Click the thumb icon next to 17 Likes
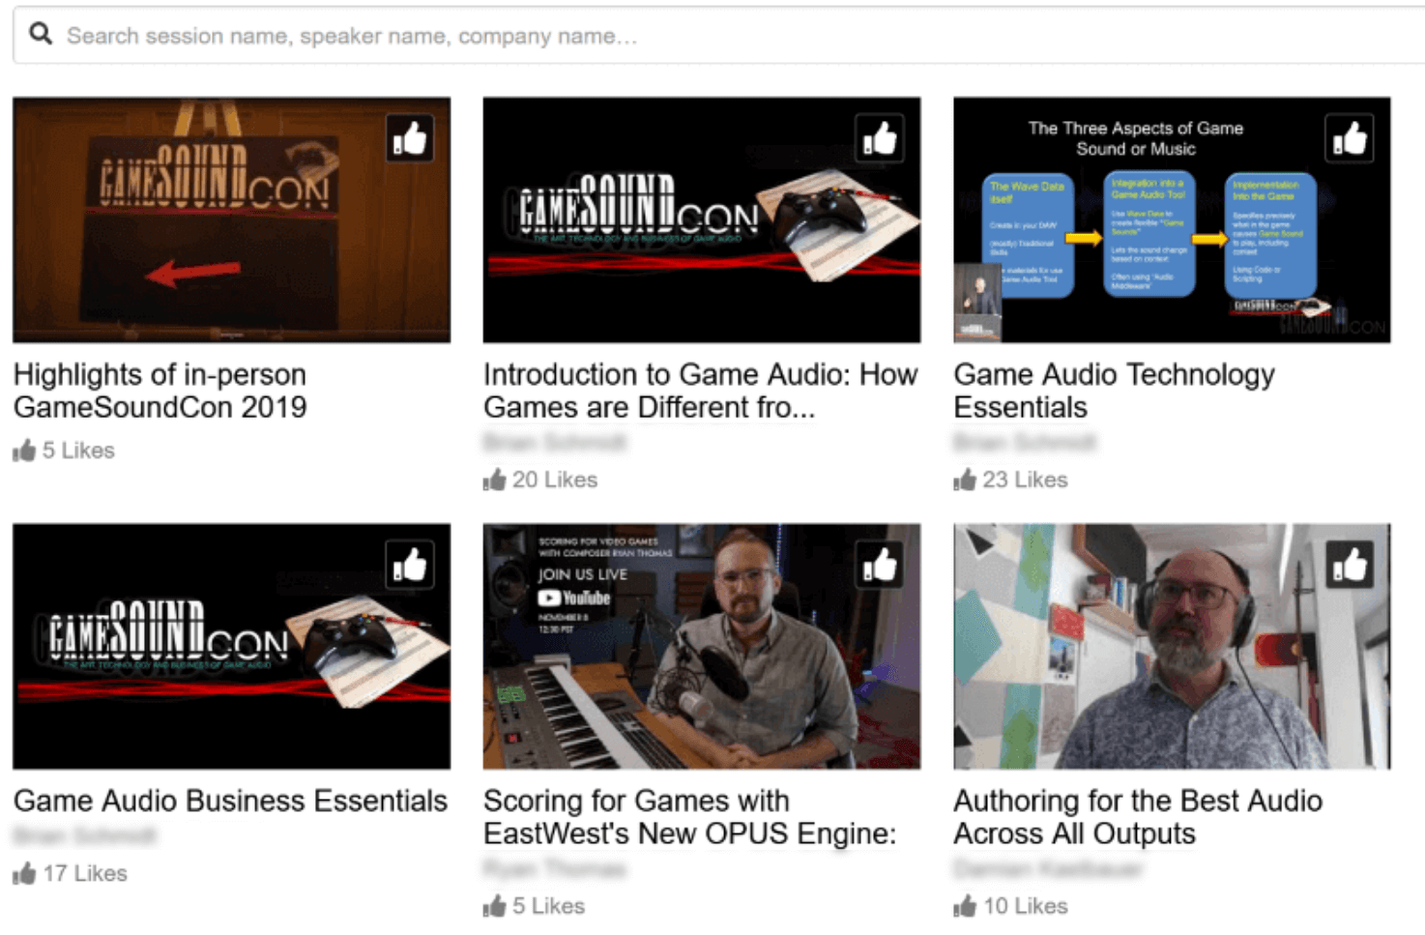Screen dimensions: 1425x935 pyautogui.click(x=26, y=873)
